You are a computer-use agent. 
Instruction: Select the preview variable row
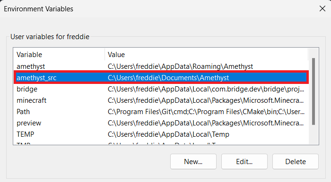pos(161,123)
